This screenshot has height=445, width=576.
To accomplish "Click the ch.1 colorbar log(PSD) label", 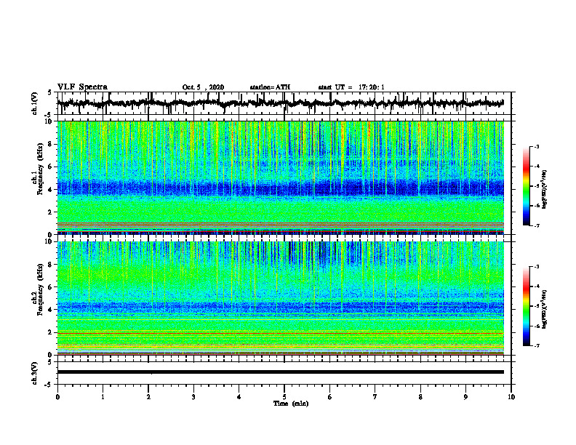I will point(544,190).
